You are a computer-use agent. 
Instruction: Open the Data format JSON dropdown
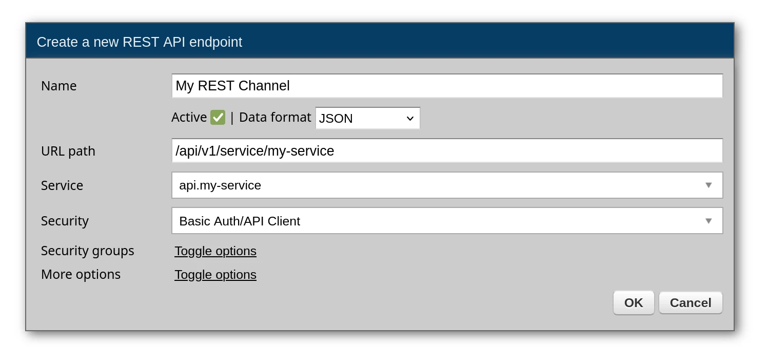367,118
